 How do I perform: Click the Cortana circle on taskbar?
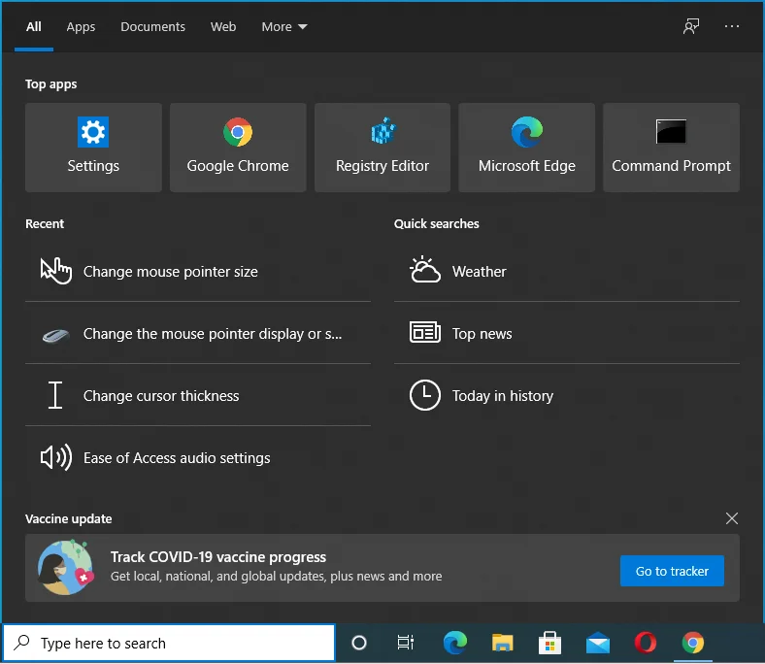pos(359,643)
